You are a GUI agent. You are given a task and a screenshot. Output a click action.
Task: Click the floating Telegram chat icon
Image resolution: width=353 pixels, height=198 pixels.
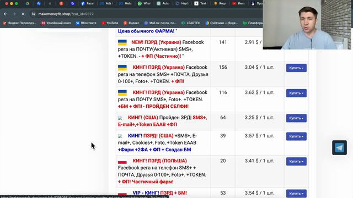339,147
